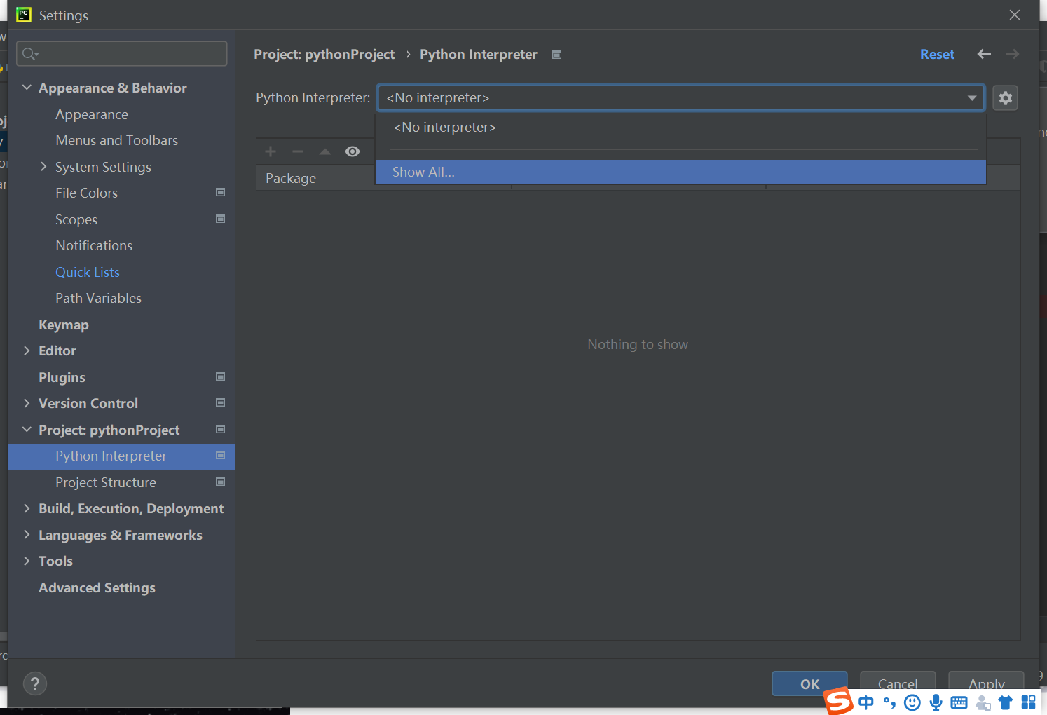Click the upgrade package arrow icon
This screenshot has width=1047, height=715.
pyautogui.click(x=324, y=151)
